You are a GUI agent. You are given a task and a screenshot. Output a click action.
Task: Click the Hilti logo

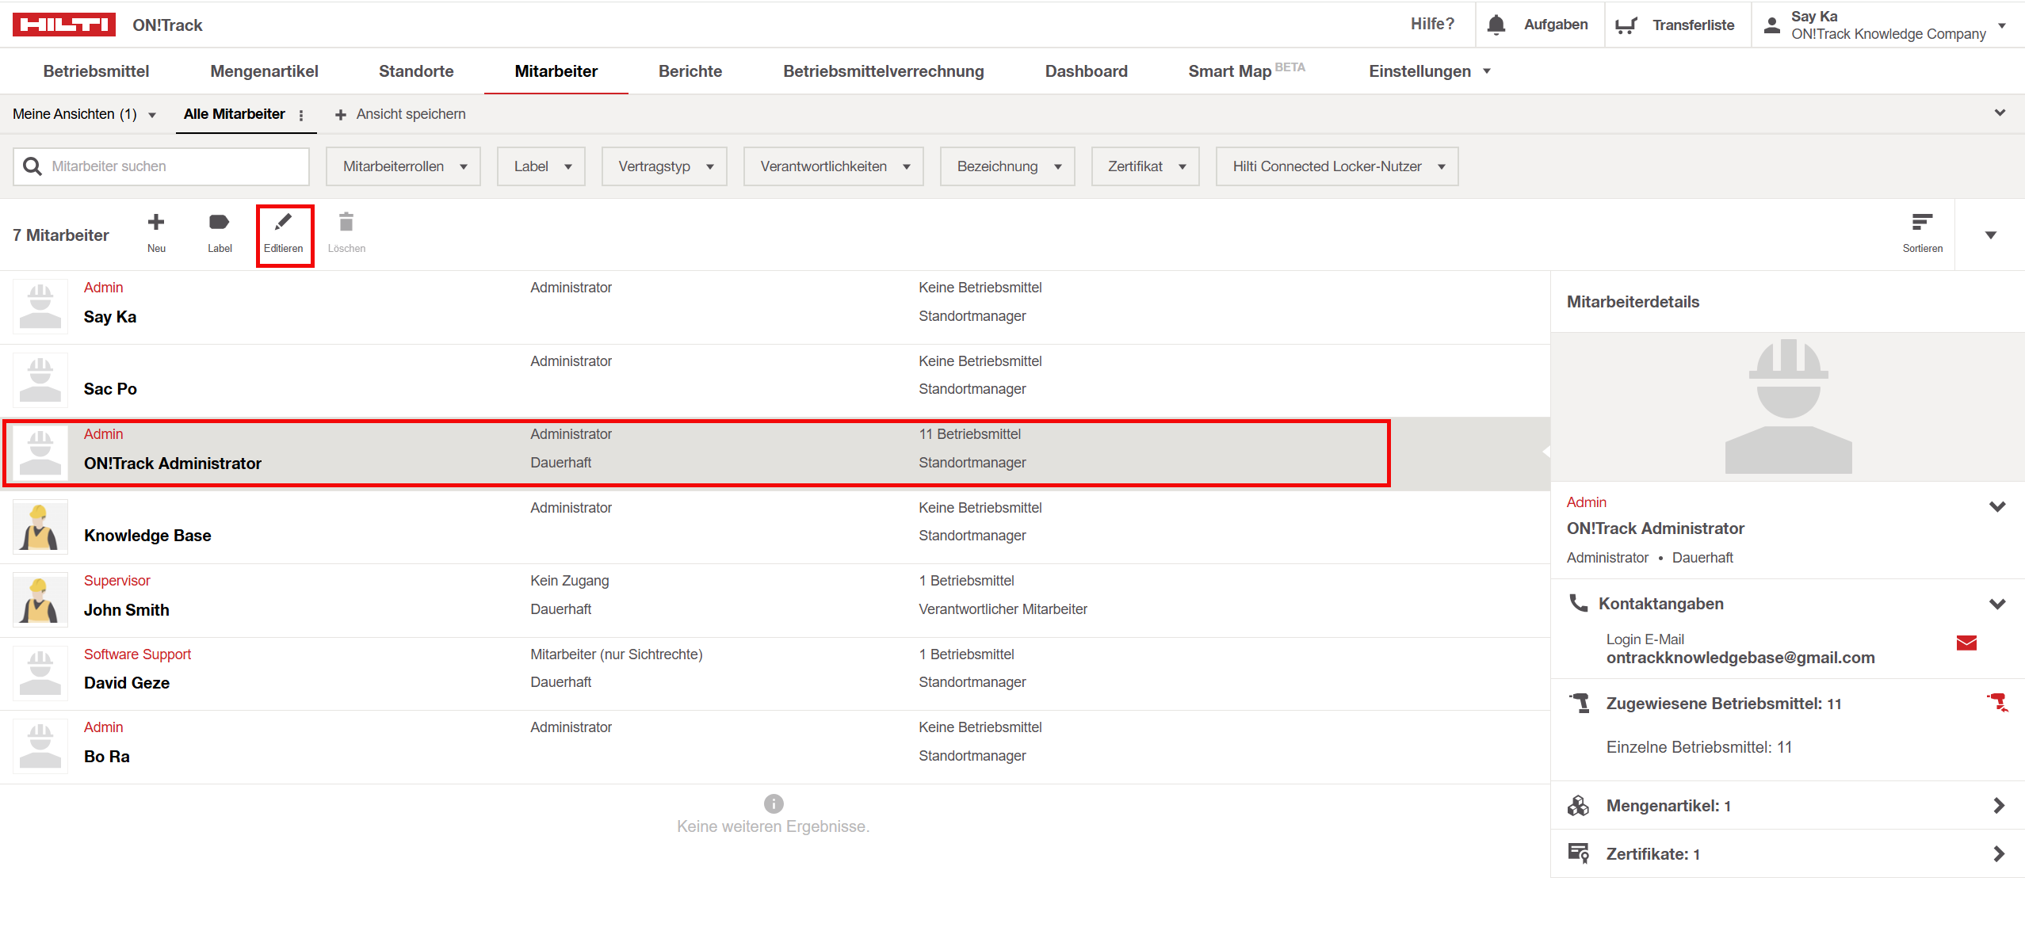64,25
